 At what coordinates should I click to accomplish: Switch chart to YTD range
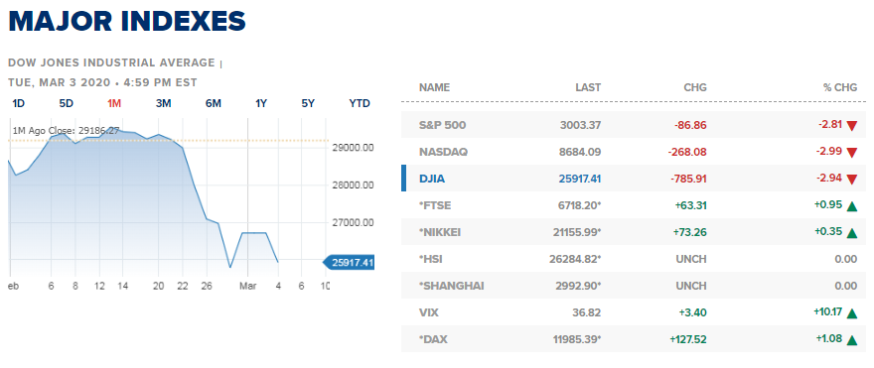click(x=360, y=103)
